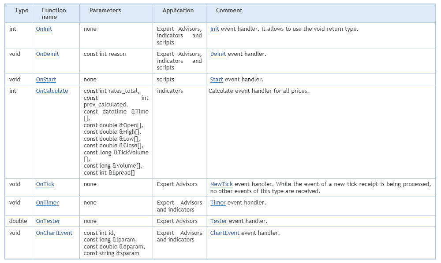Follow the Tester event link
The image size is (441, 263).
coord(219,221)
